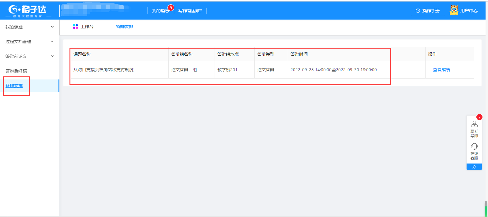Open the 写作有困难? link
The image size is (488, 217).
(x=190, y=11)
